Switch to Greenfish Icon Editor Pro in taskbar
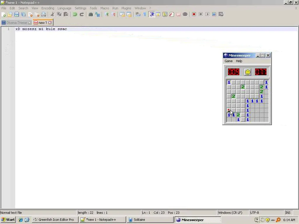 coord(55,220)
